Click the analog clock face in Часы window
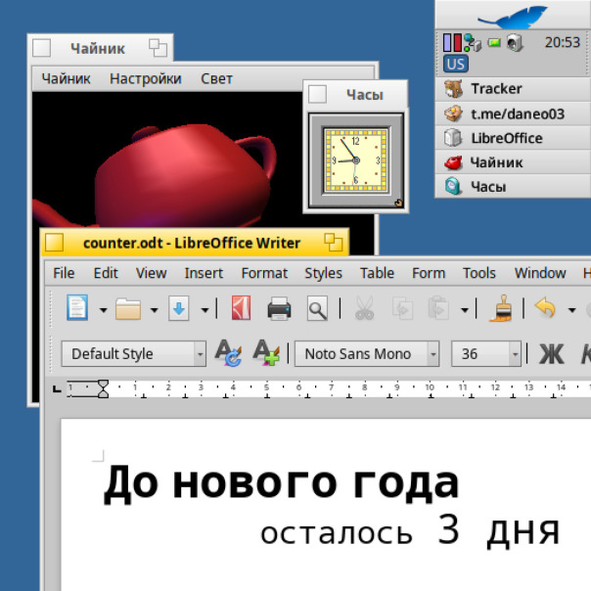This screenshot has height=591, width=591. tap(356, 160)
